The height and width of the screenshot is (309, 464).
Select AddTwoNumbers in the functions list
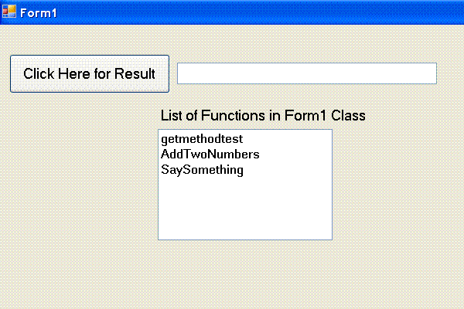[x=210, y=154]
